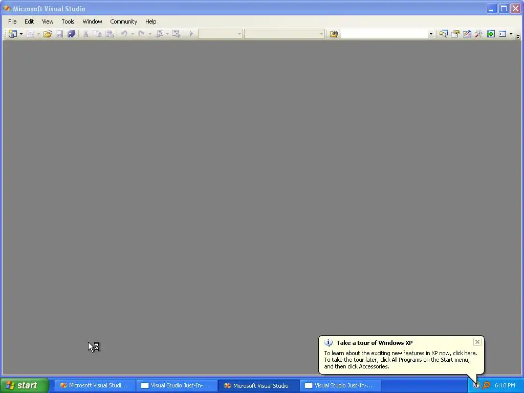Click the Start Debugging play icon
Image resolution: width=524 pixels, height=393 pixels.
coord(191,34)
